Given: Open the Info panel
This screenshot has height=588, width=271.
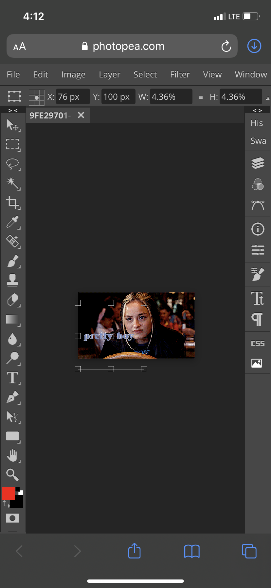Looking at the screenshot, I should pos(258,229).
